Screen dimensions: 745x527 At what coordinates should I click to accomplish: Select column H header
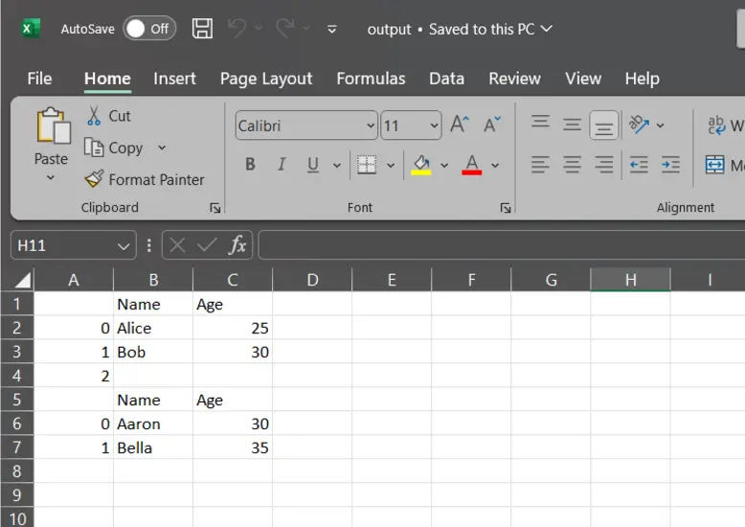(630, 280)
